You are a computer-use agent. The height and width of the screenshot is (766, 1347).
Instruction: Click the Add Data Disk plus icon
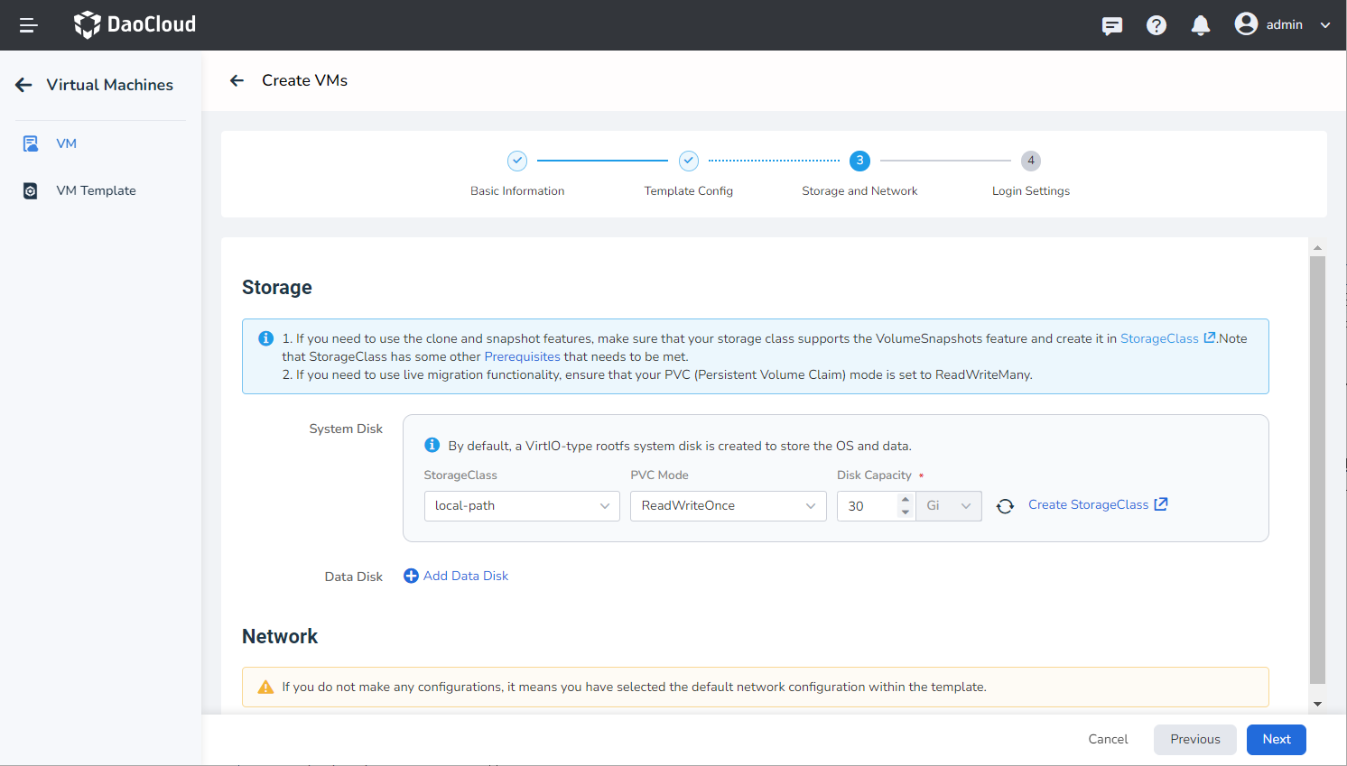[411, 576]
